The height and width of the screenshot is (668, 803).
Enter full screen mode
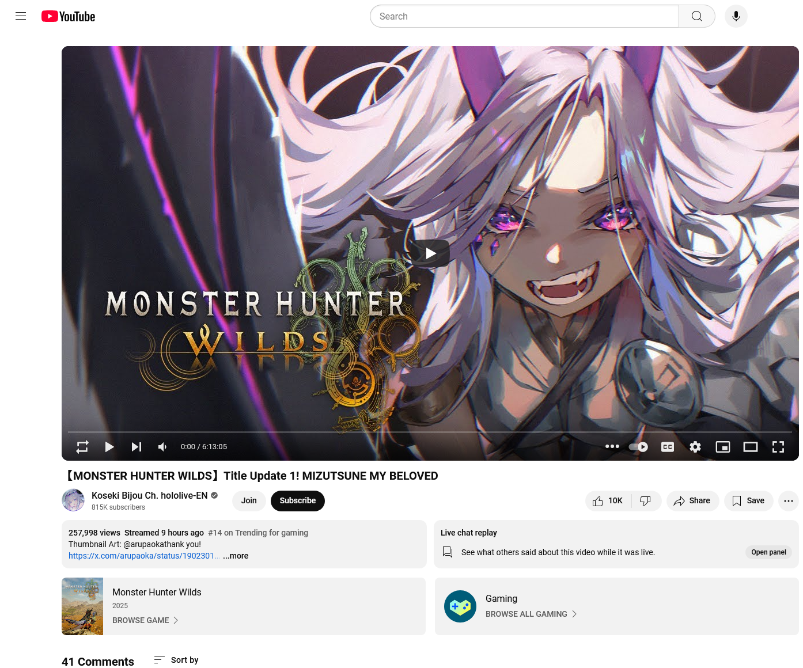tap(778, 447)
